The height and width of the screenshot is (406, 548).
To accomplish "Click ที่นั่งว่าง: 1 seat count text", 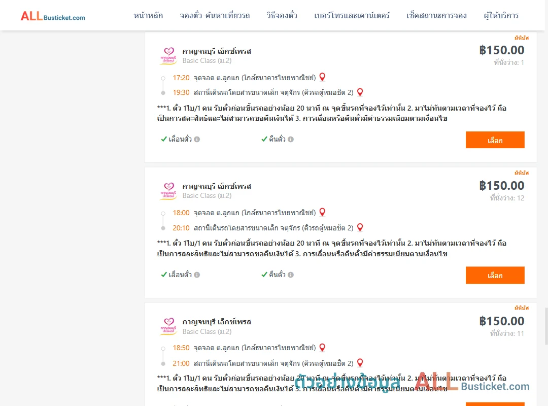I will [x=509, y=62].
